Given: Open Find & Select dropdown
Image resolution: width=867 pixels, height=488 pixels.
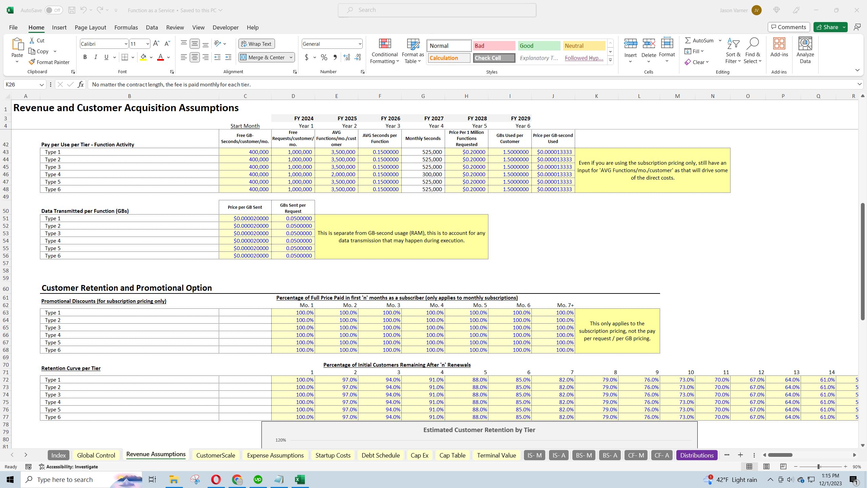Looking at the screenshot, I should [752, 50].
